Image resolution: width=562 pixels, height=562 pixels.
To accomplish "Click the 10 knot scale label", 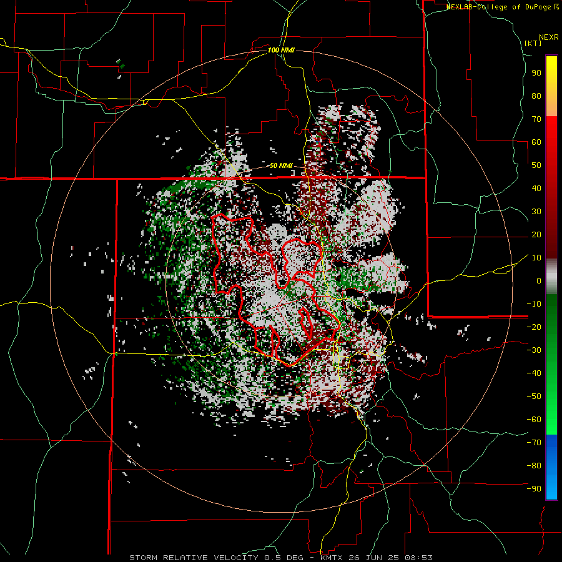I will pos(536,258).
